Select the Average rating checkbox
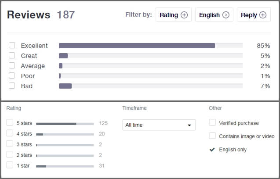This screenshot has width=280, height=179. tap(12, 65)
